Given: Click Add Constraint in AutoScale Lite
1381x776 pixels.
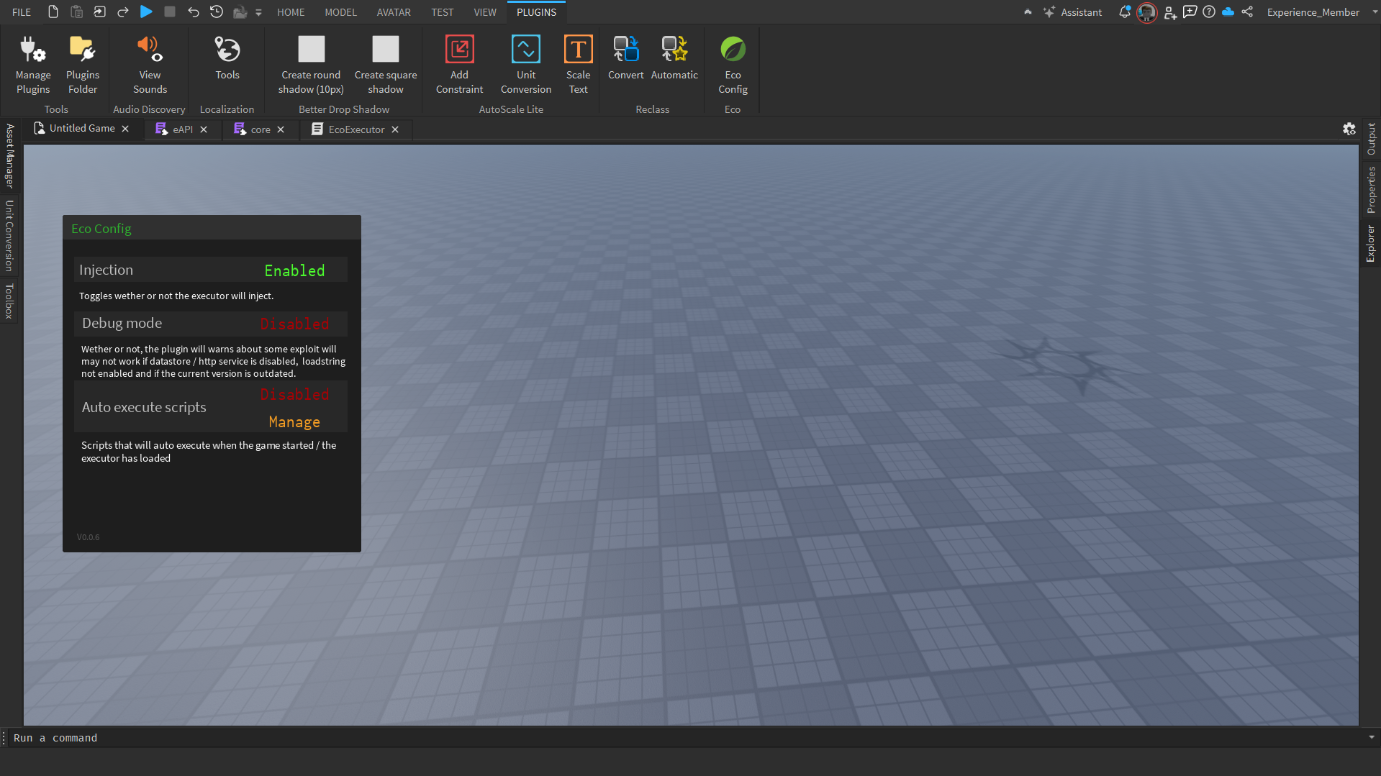Looking at the screenshot, I should tap(459, 65).
